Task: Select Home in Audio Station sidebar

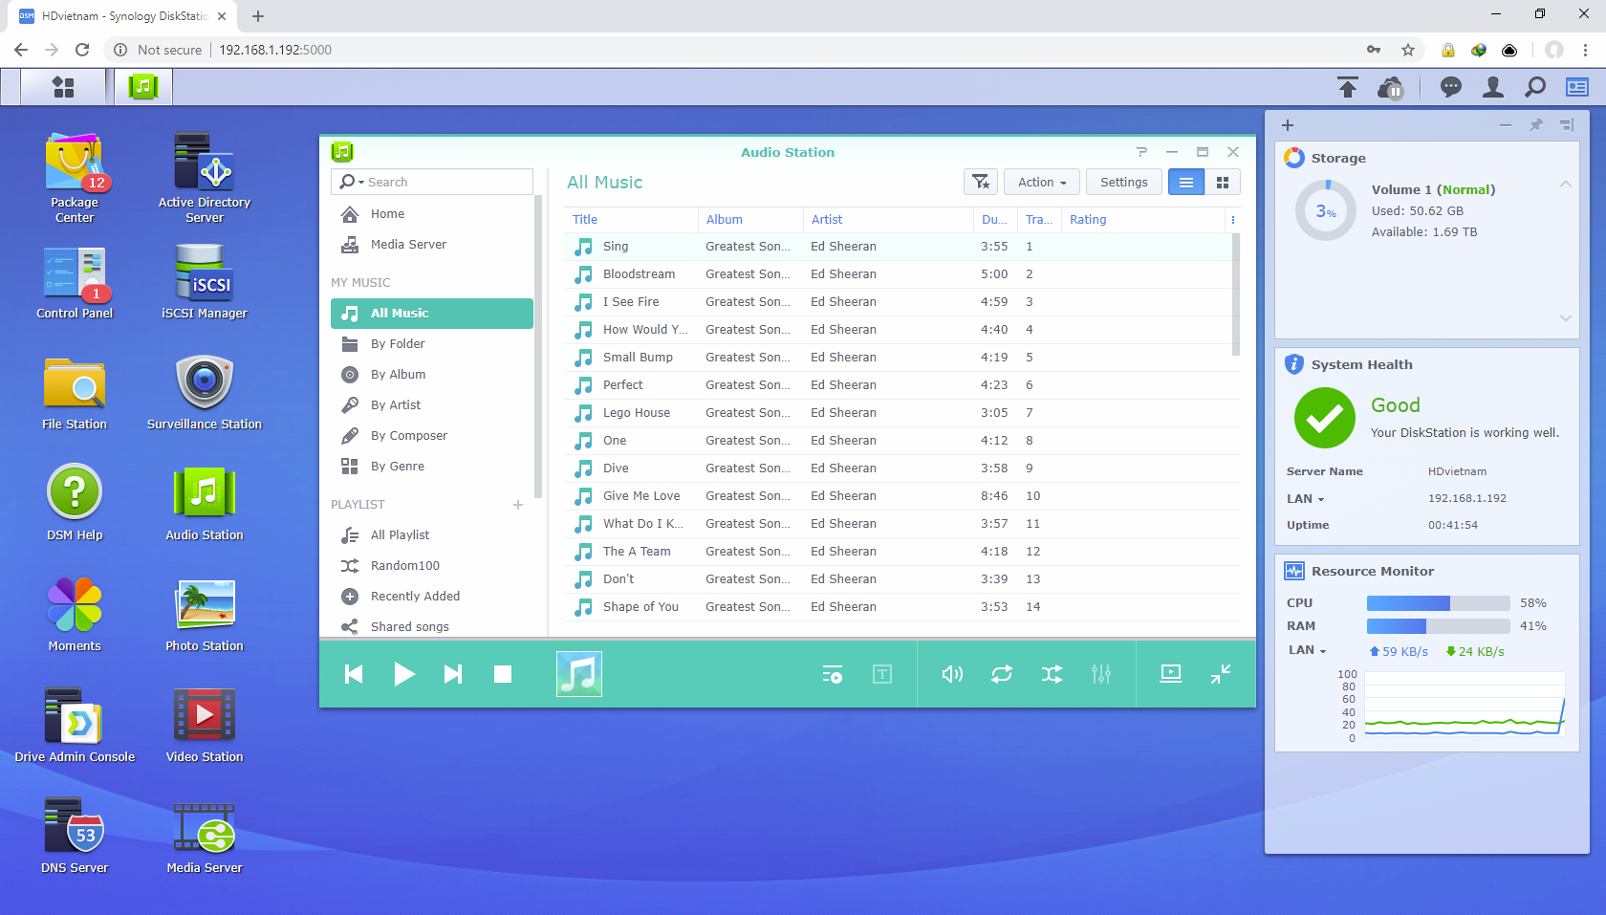Action: click(432, 214)
